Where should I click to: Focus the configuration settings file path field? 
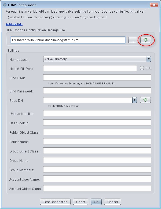tap(68, 40)
